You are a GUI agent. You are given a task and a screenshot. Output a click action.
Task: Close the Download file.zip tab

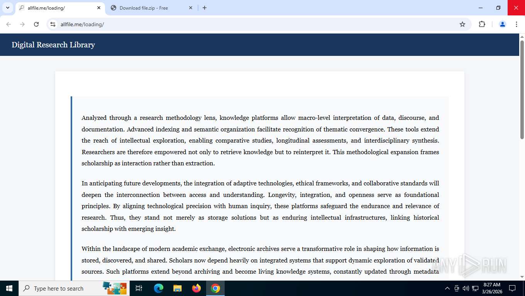(191, 8)
